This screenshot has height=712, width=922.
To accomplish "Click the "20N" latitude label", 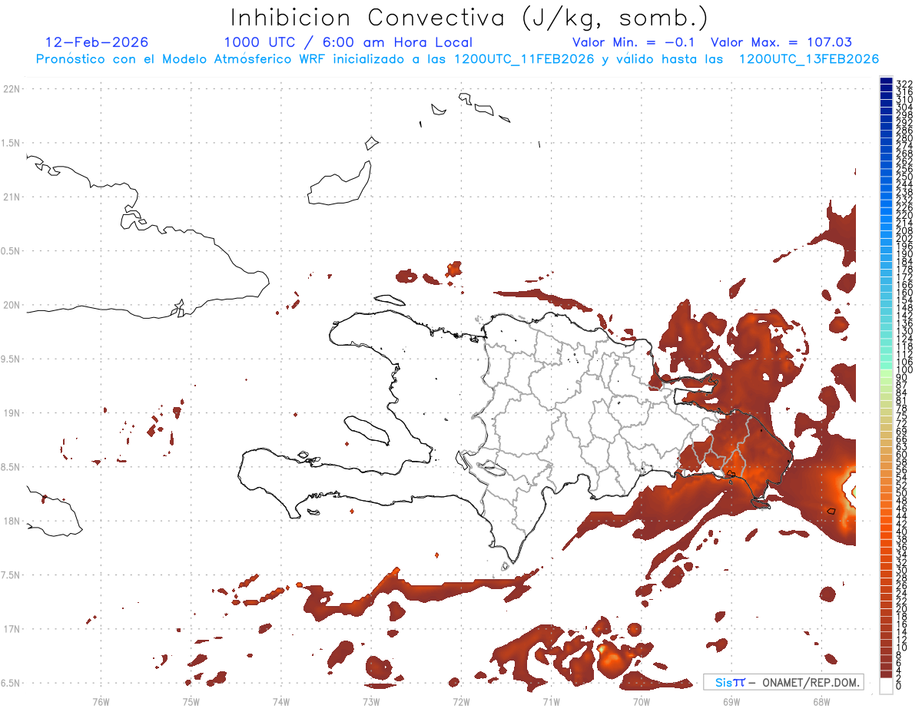I will click(x=11, y=305).
